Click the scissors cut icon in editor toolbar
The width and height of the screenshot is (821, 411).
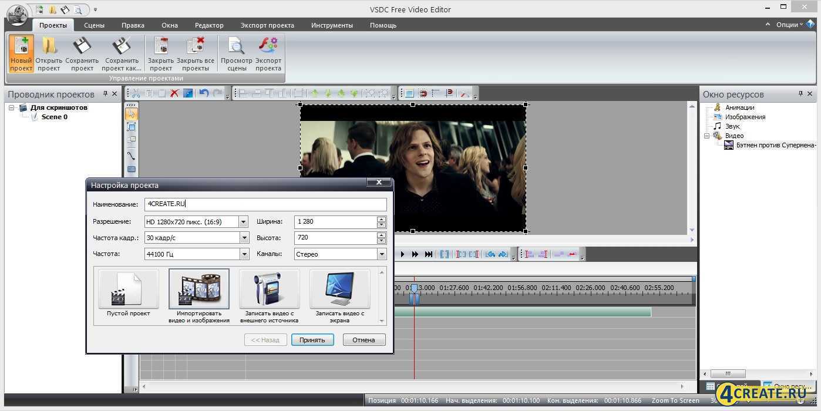pyautogui.click(x=136, y=93)
